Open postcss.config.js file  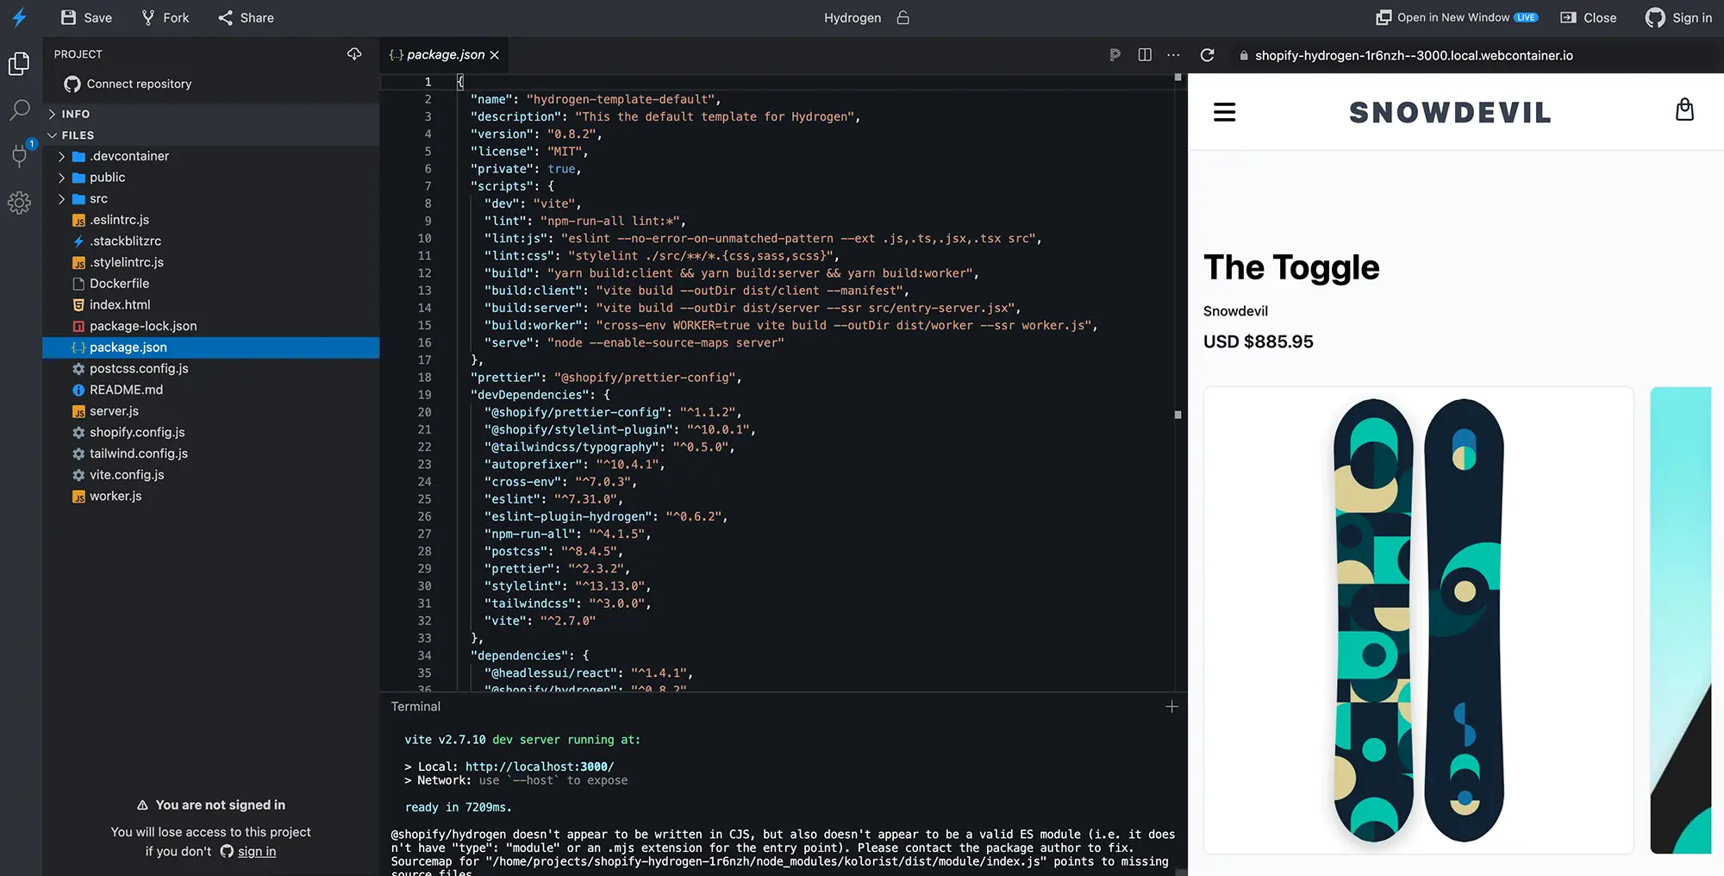(210, 368)
